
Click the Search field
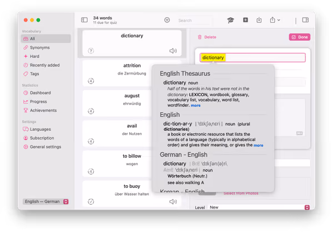pos(194,21)
